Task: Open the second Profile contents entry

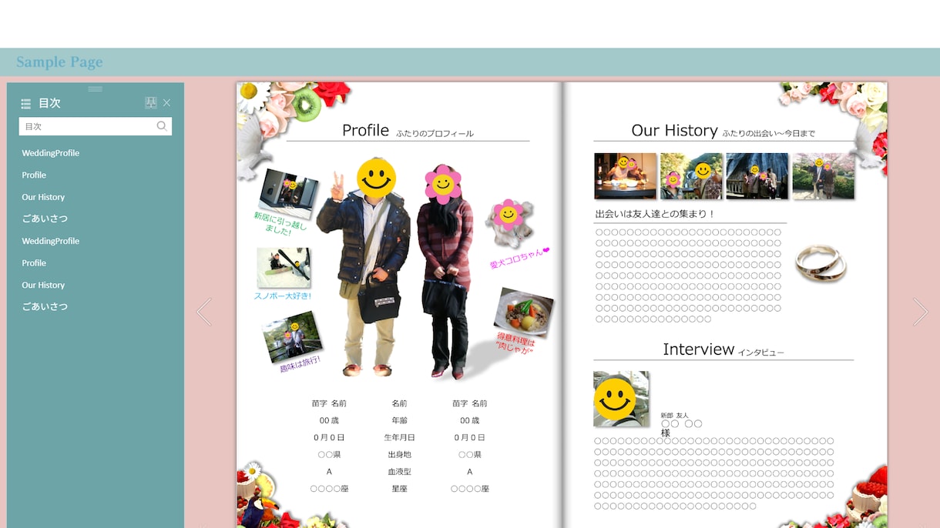Action: point(34,263)
